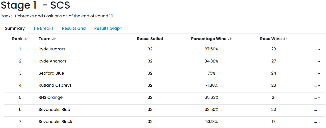Select the Summary tab
This screenshot has width=326, height=128.
15,28
